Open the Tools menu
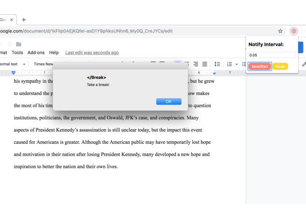306x217 pixels. [17, 53]
